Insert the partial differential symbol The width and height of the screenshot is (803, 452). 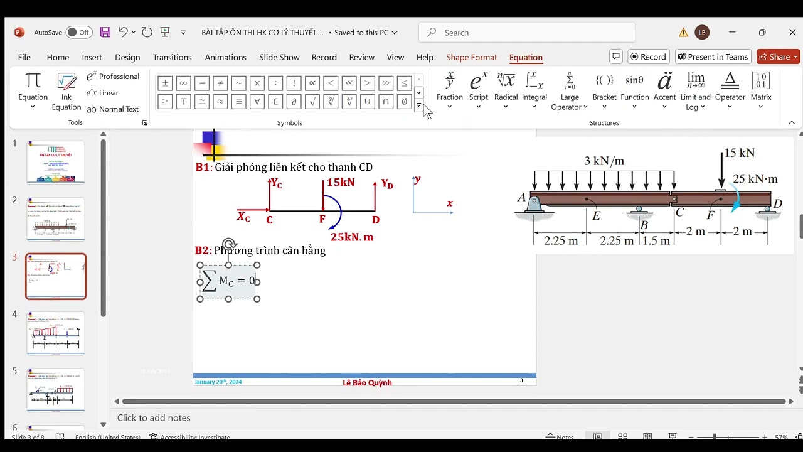pyautogui.click(x=294, y=101)
